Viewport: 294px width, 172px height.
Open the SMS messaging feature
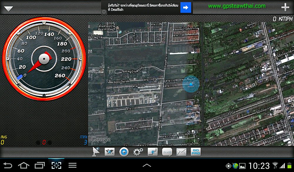[x=166, y=152]
